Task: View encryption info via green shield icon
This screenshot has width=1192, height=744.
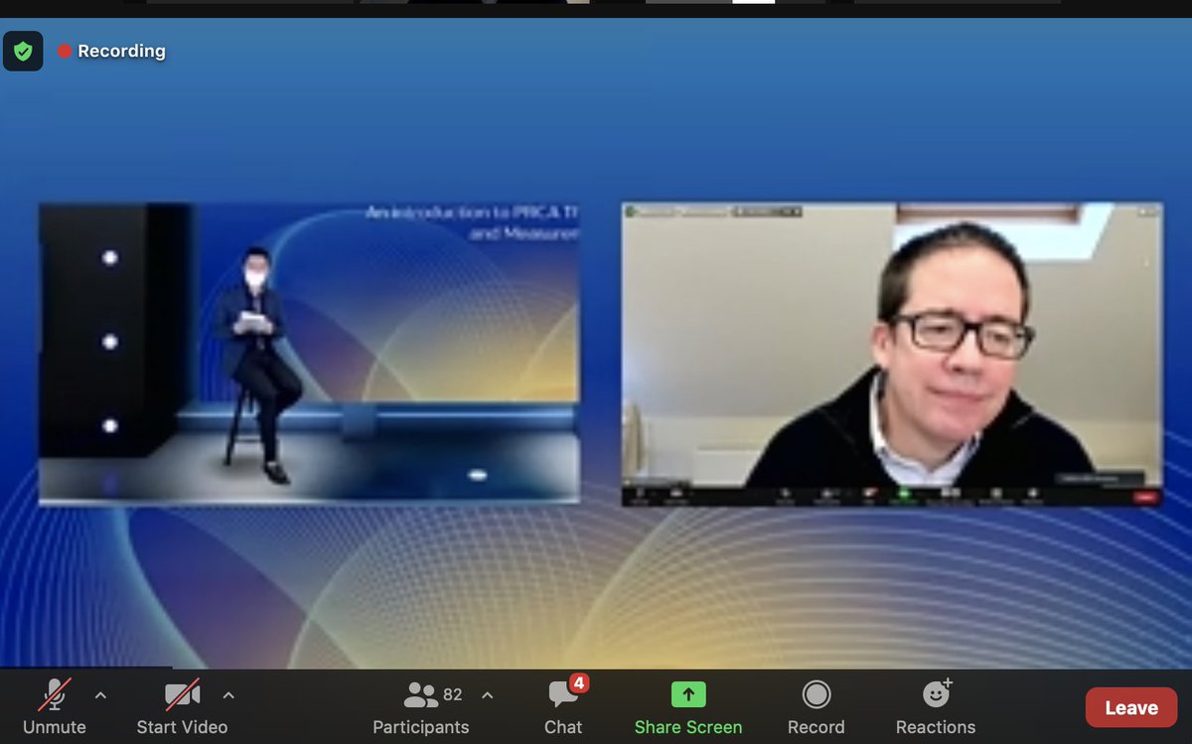Action: pos(23,51)
